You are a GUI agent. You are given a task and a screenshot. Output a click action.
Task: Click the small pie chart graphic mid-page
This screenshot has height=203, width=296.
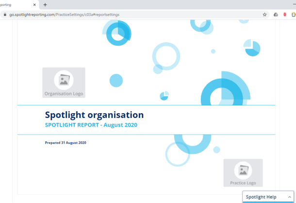[x=164, y=96]
